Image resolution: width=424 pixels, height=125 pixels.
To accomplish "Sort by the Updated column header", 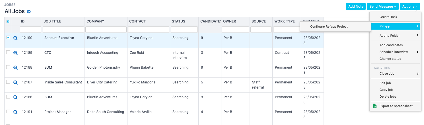I will tap(312, 21).
